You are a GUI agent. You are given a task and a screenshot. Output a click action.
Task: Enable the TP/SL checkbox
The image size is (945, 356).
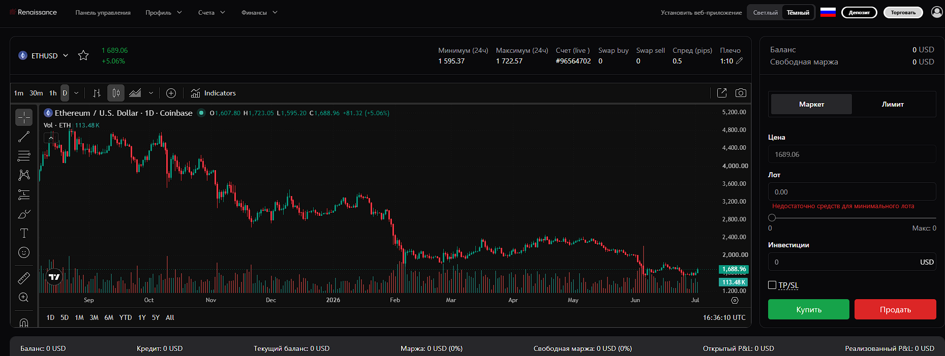point(772,285)
